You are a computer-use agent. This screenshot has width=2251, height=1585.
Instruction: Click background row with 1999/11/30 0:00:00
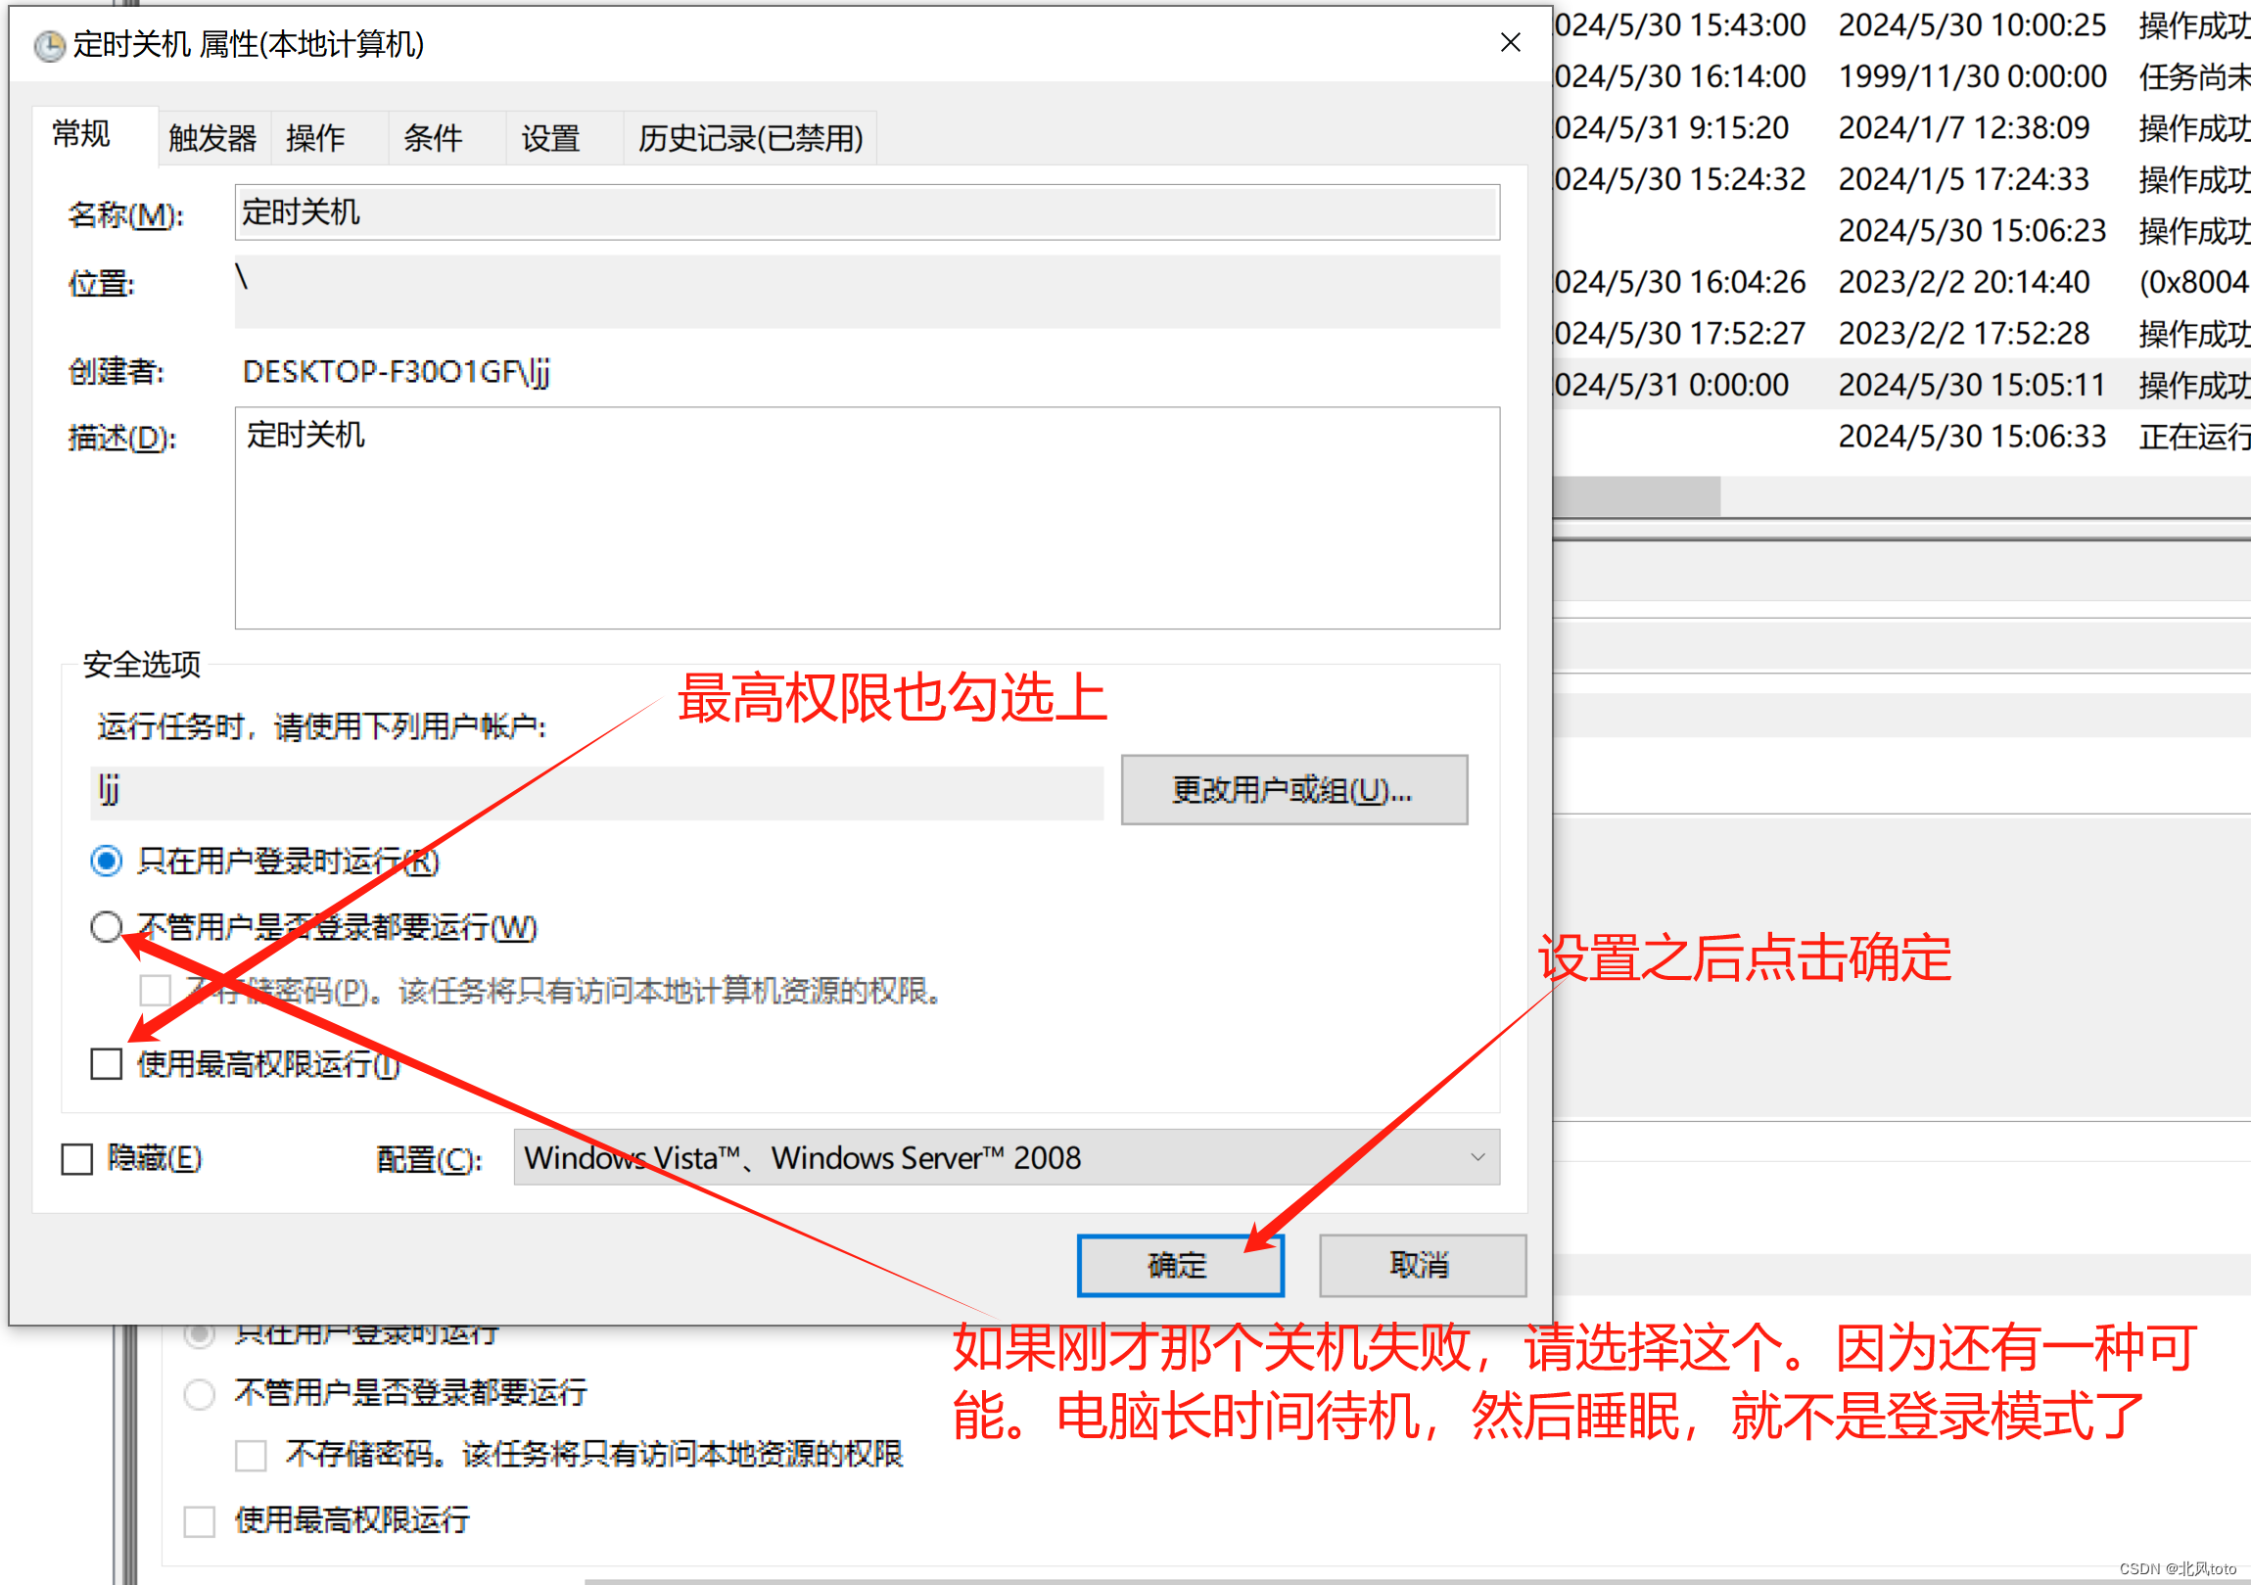pyautogui.click(x=1901, y=76)
